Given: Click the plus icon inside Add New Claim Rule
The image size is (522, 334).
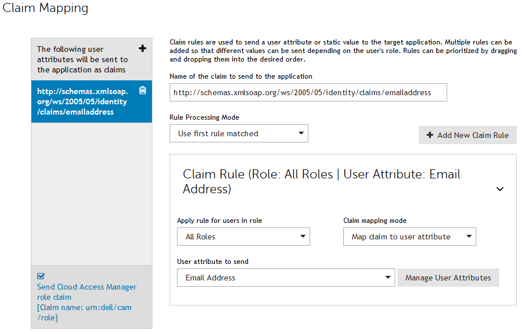Looking at the screenshot, I should coord(429,135).
